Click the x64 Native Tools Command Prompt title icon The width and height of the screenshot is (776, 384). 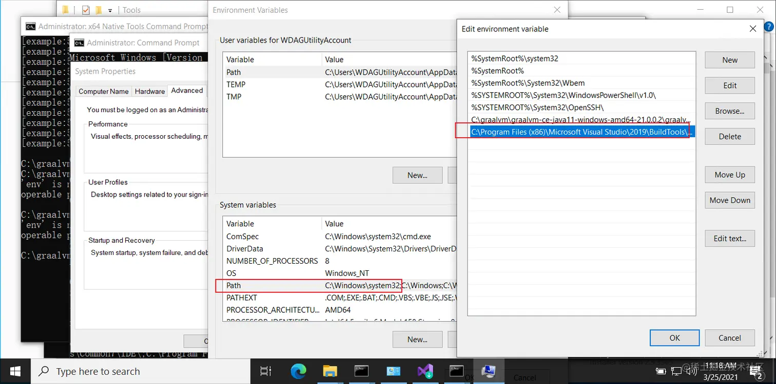(x=31, y=26)
